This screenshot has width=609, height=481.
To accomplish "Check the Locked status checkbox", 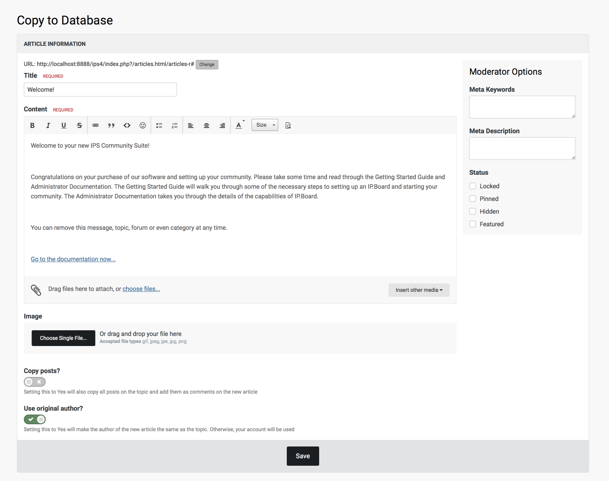I will [473, 186].
